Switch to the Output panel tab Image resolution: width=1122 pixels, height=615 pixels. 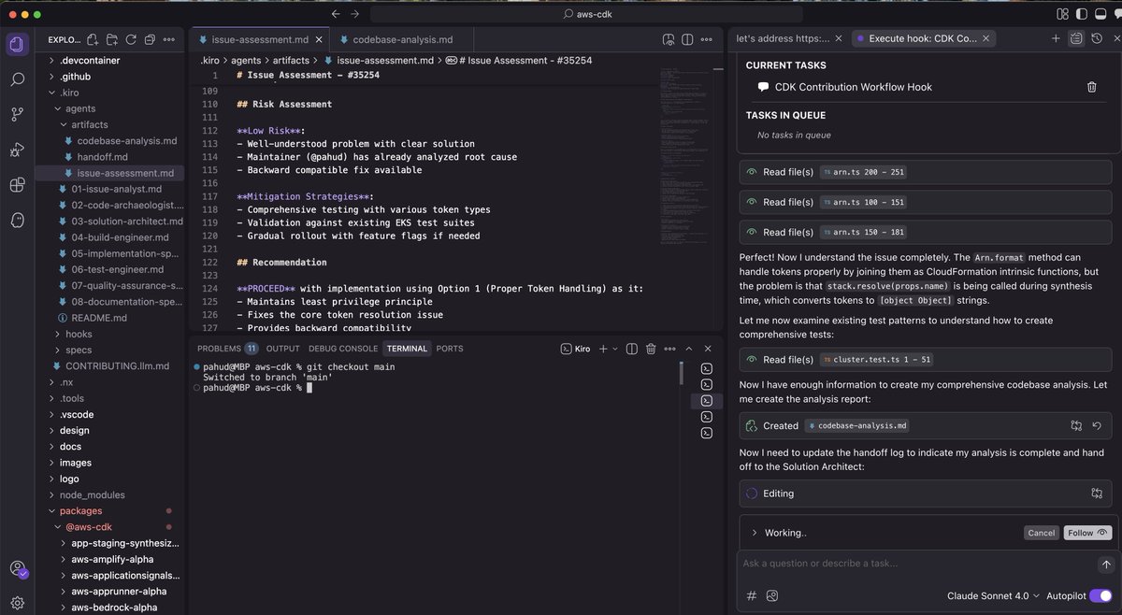(282, 349)
